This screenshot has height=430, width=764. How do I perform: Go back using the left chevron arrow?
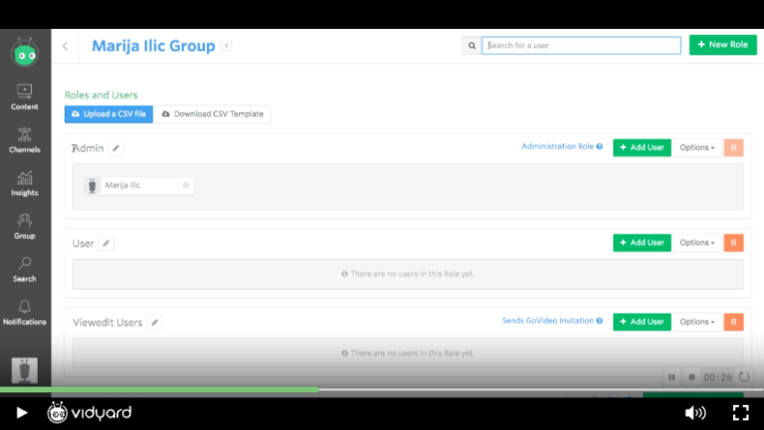click(x=66, y=46)
